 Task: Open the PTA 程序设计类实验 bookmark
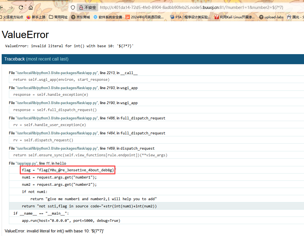pos(190,17)
